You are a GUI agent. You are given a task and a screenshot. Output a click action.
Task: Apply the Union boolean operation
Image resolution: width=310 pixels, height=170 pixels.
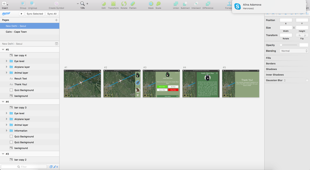pyautogui.click(x=176, y=3)
